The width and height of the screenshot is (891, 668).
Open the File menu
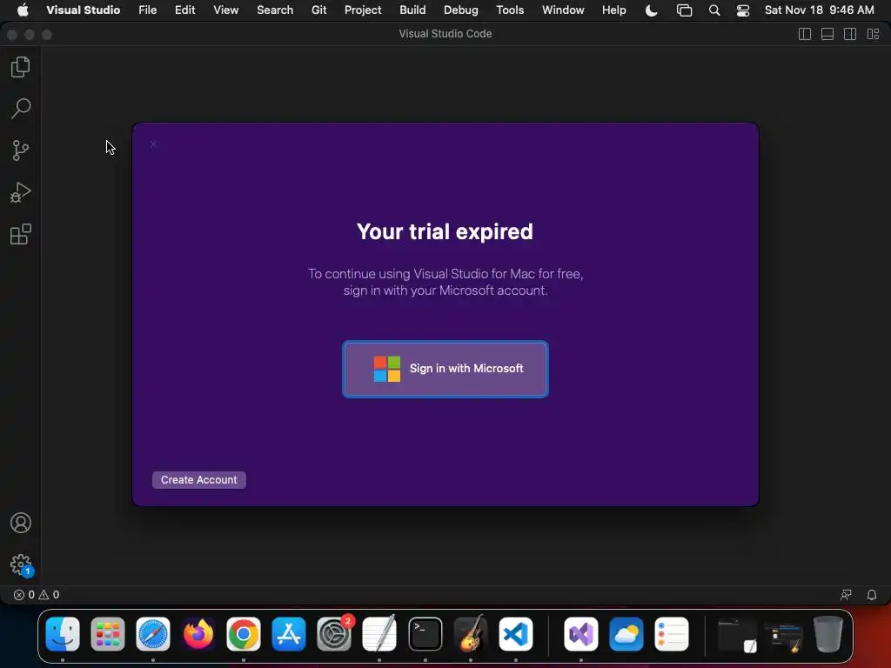pyautogui.click(x=147, y=10)
